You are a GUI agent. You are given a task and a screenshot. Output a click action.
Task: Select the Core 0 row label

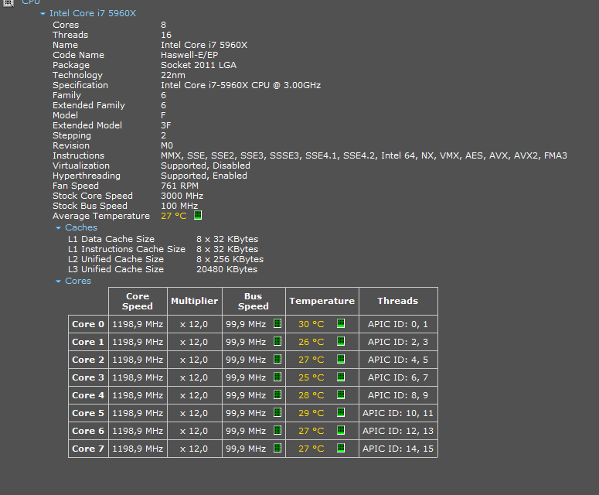(x=88, y=324)
